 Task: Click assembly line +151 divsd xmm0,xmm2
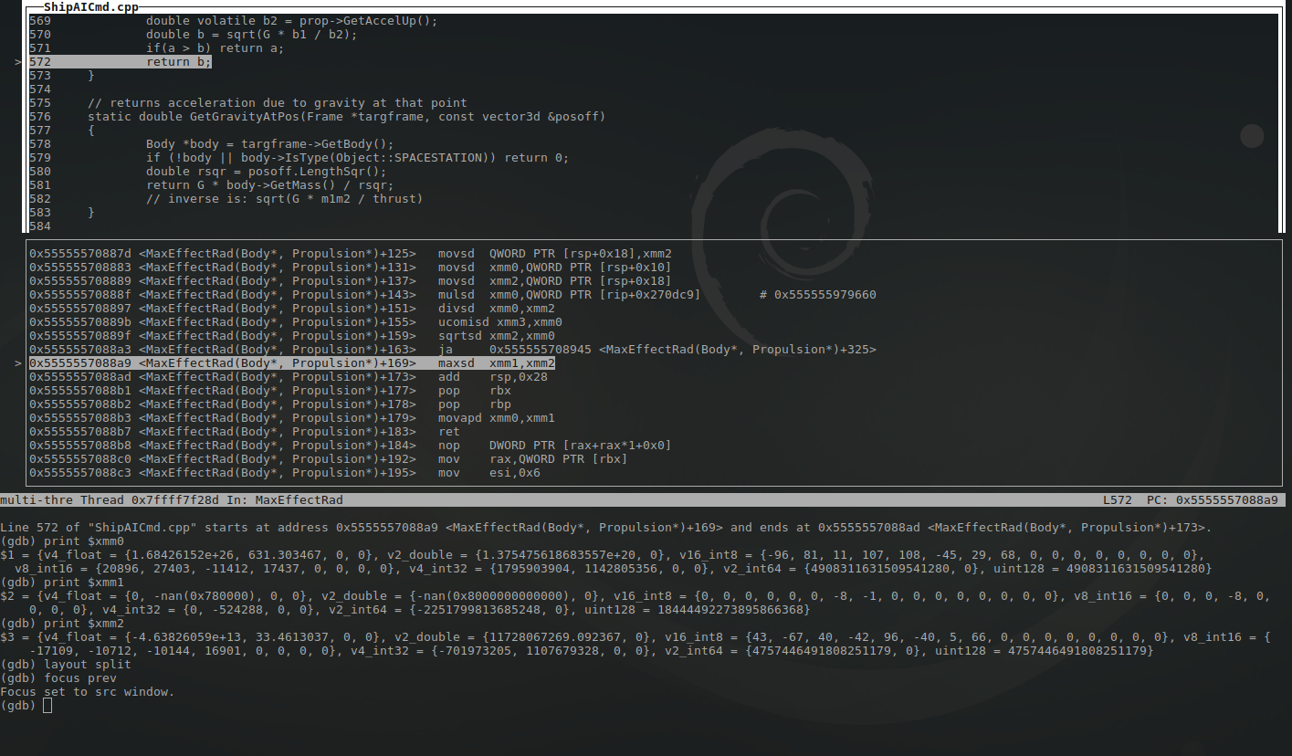tap(292, 308)
